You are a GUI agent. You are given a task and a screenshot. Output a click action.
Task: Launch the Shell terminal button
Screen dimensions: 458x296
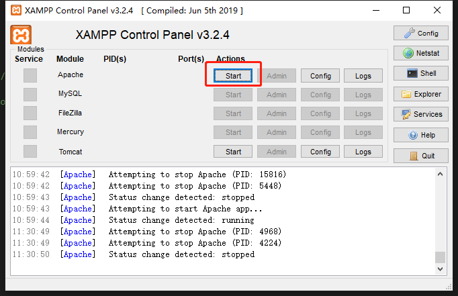pos(420,73)
